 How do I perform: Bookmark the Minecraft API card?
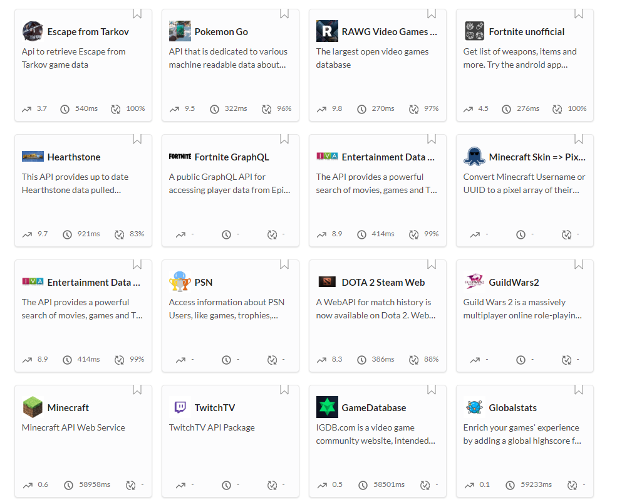[x=137, y=389]
